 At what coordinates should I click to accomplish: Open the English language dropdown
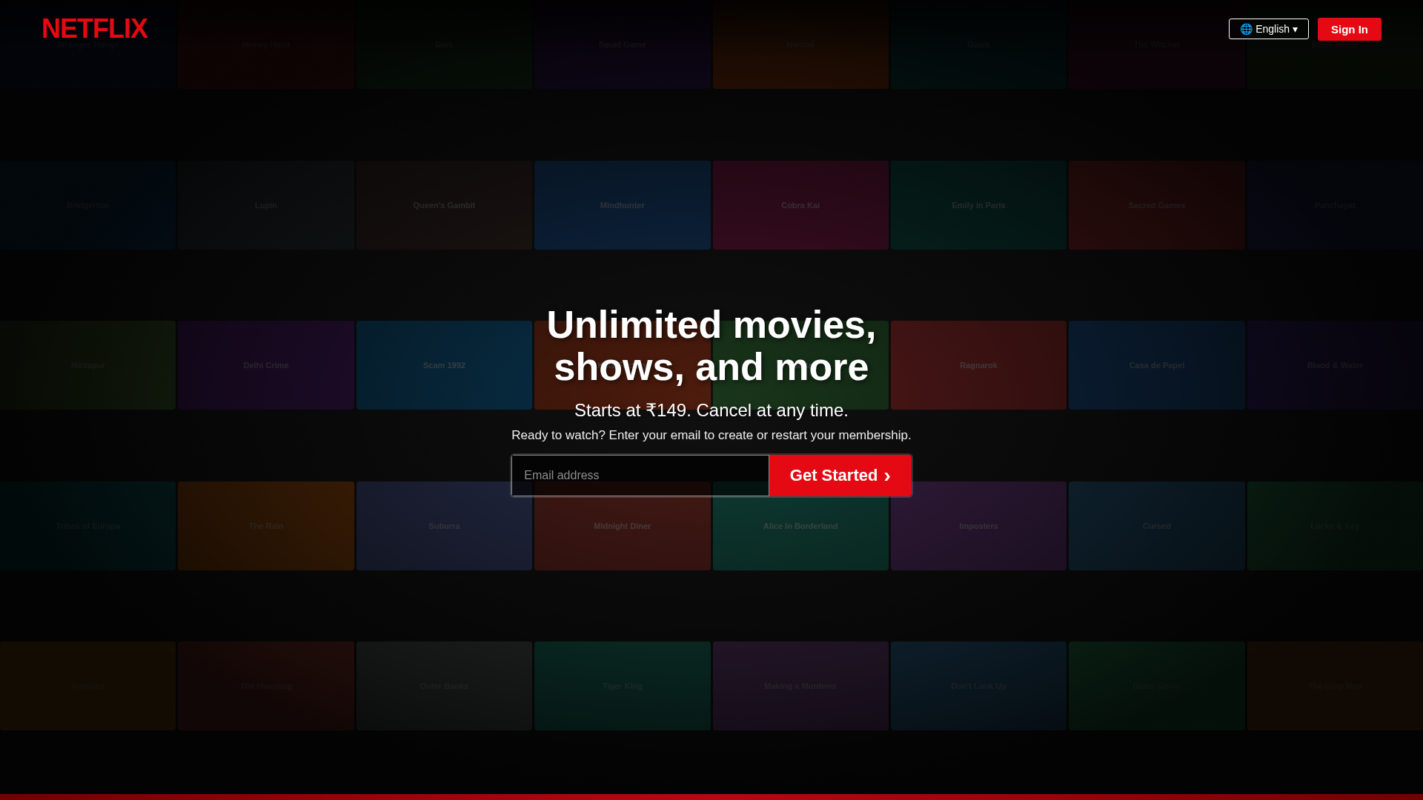tap(1268, 29)
